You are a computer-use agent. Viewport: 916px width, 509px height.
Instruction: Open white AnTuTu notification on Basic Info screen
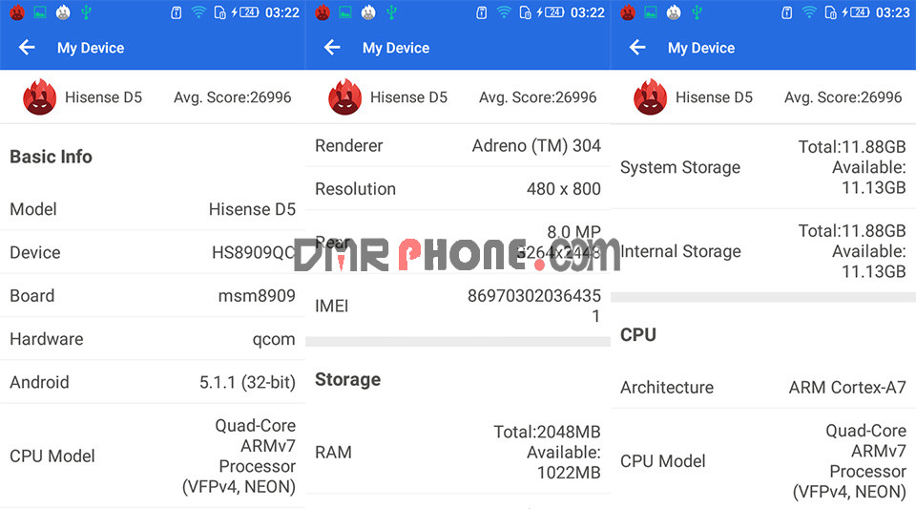point(63,12)
